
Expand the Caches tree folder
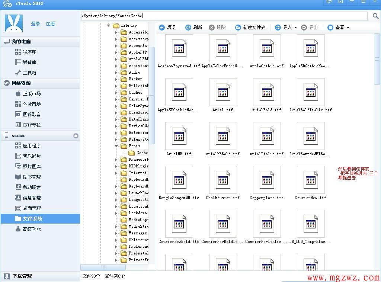116,93
